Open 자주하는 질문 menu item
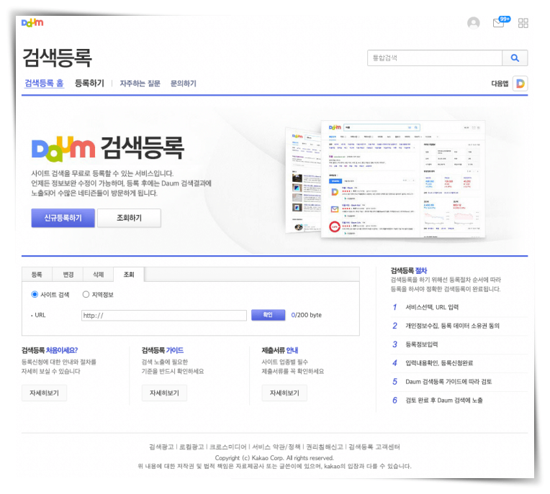 coord(140,83)
